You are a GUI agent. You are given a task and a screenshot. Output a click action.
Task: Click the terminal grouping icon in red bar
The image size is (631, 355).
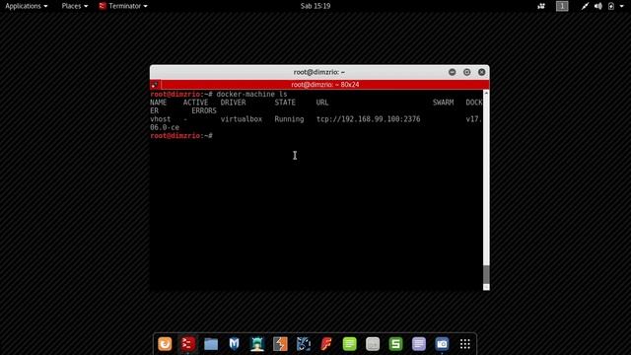[x=155, y=85]
